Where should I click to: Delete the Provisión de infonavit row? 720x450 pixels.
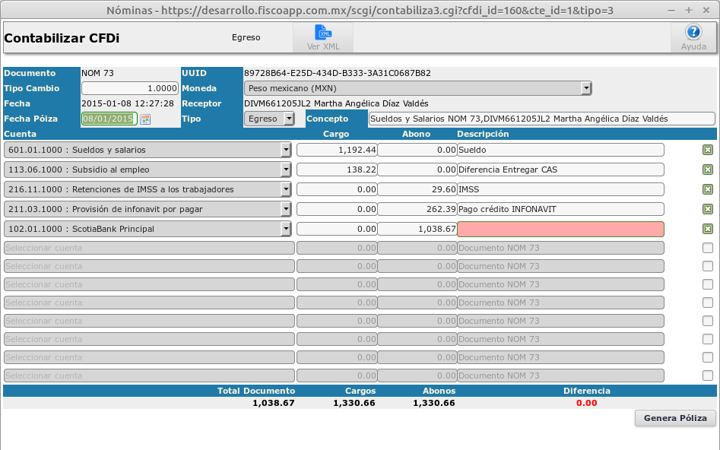[x=708, y=209]
